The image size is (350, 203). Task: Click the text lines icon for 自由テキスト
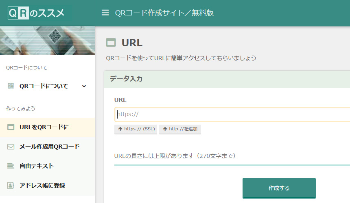click(x=11, y=166)
